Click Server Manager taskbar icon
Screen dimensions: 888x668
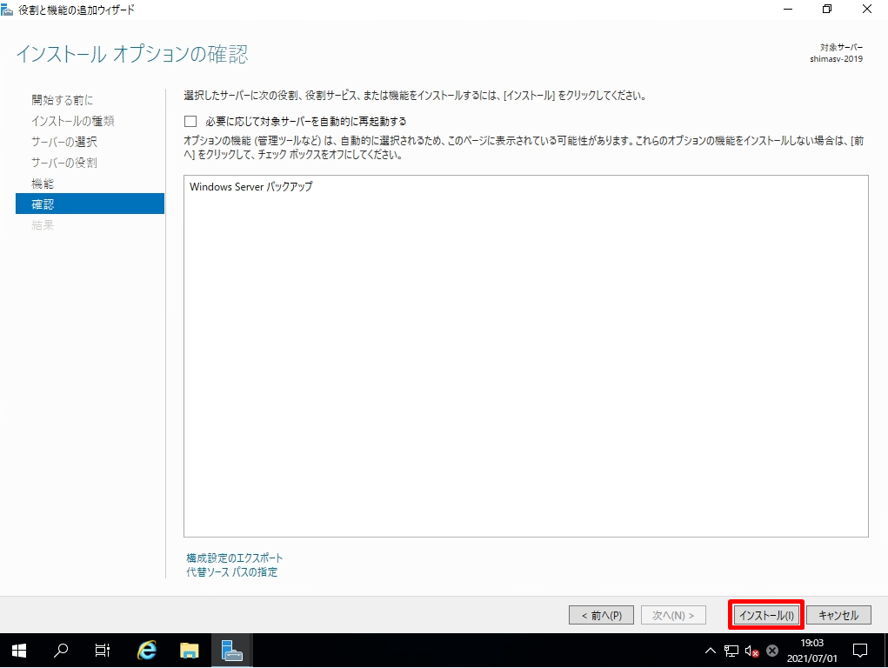[231, 651]
